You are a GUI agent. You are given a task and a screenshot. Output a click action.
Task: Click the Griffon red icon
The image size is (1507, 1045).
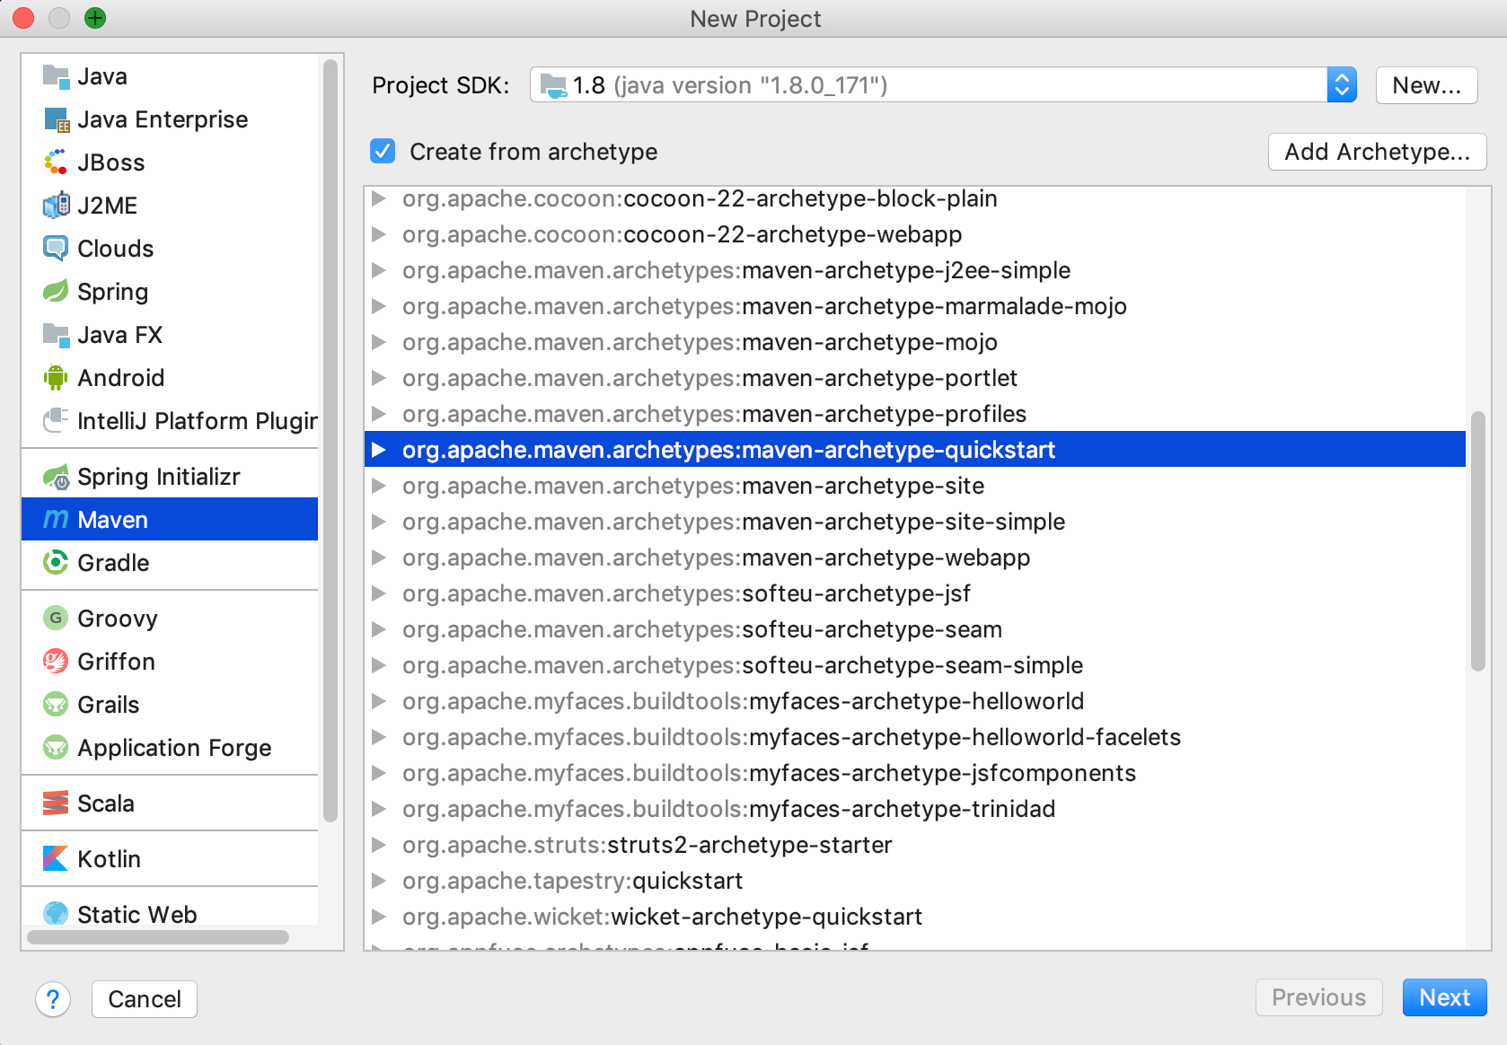point(56,662)
